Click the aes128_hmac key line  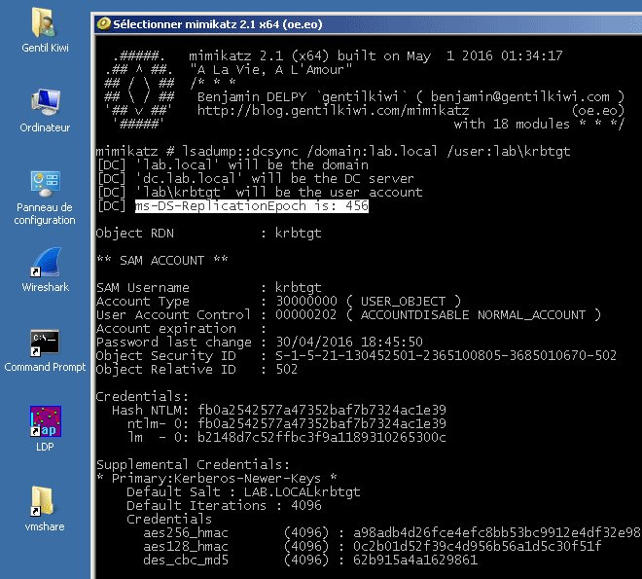coord(372,546)
